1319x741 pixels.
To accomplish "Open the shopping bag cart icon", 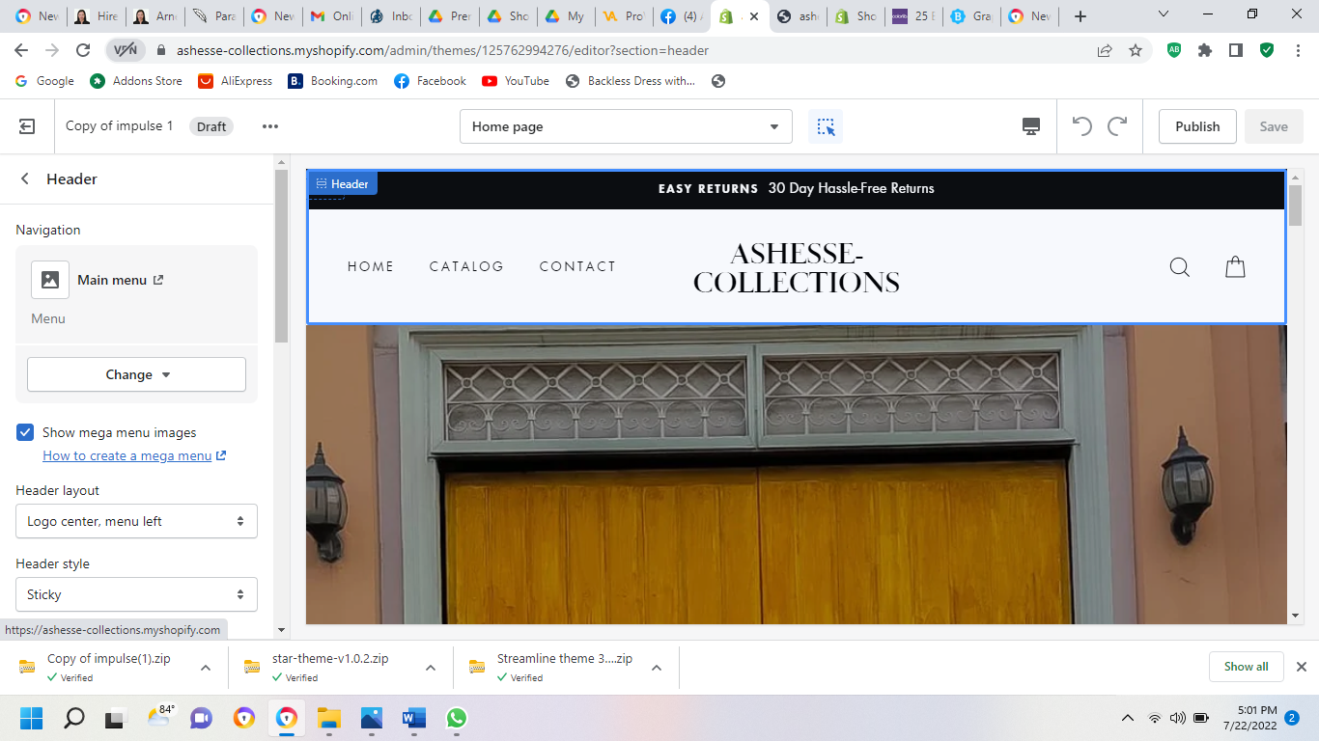I will [1235, 267].
